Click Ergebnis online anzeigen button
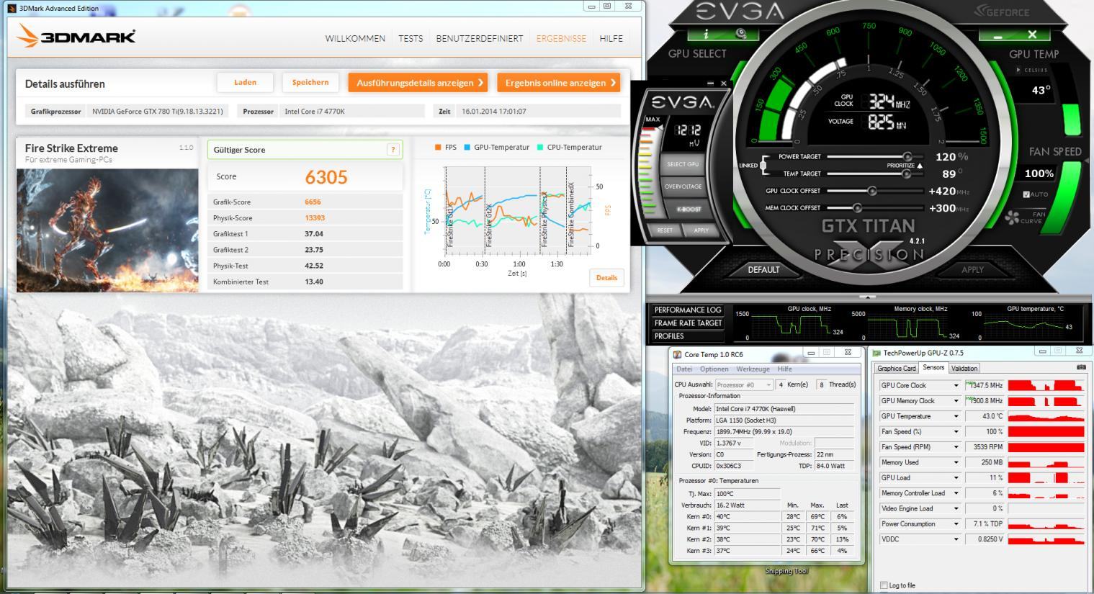Screen dimensions: 1094x594 pyautogui.click(x=559, y=83)
